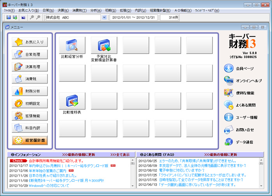272x196 pixels.
Task: Open 年末年始の営業のご案内 link
Action: [47, 171]
